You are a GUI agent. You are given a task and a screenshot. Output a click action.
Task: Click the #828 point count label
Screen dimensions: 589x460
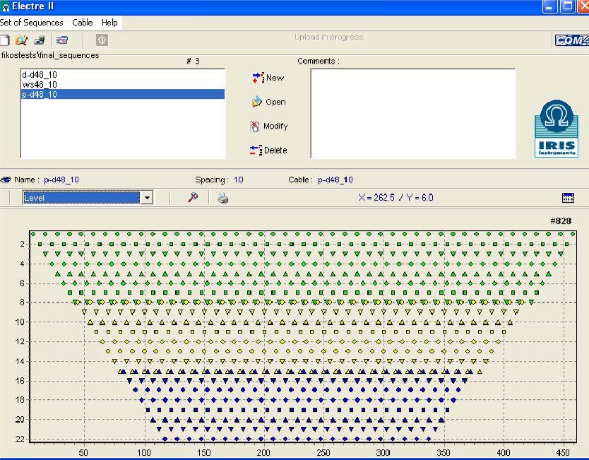561,221
